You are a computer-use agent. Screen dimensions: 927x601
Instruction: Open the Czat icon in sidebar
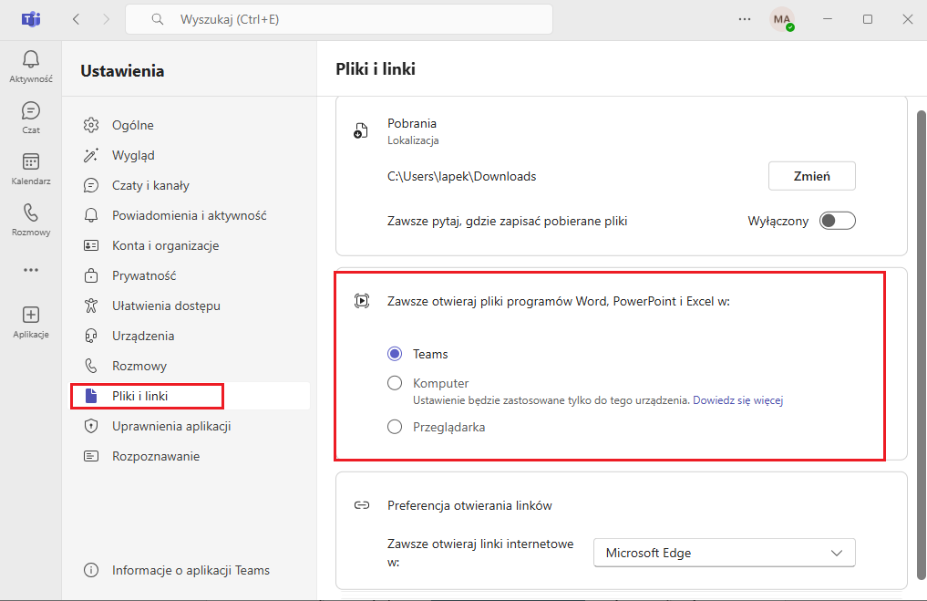pyautogui.click(x=31, y=110)
